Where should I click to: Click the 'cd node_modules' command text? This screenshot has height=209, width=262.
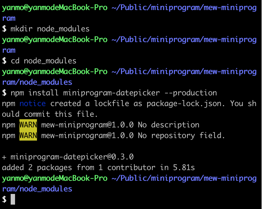(x=44, y=61)
